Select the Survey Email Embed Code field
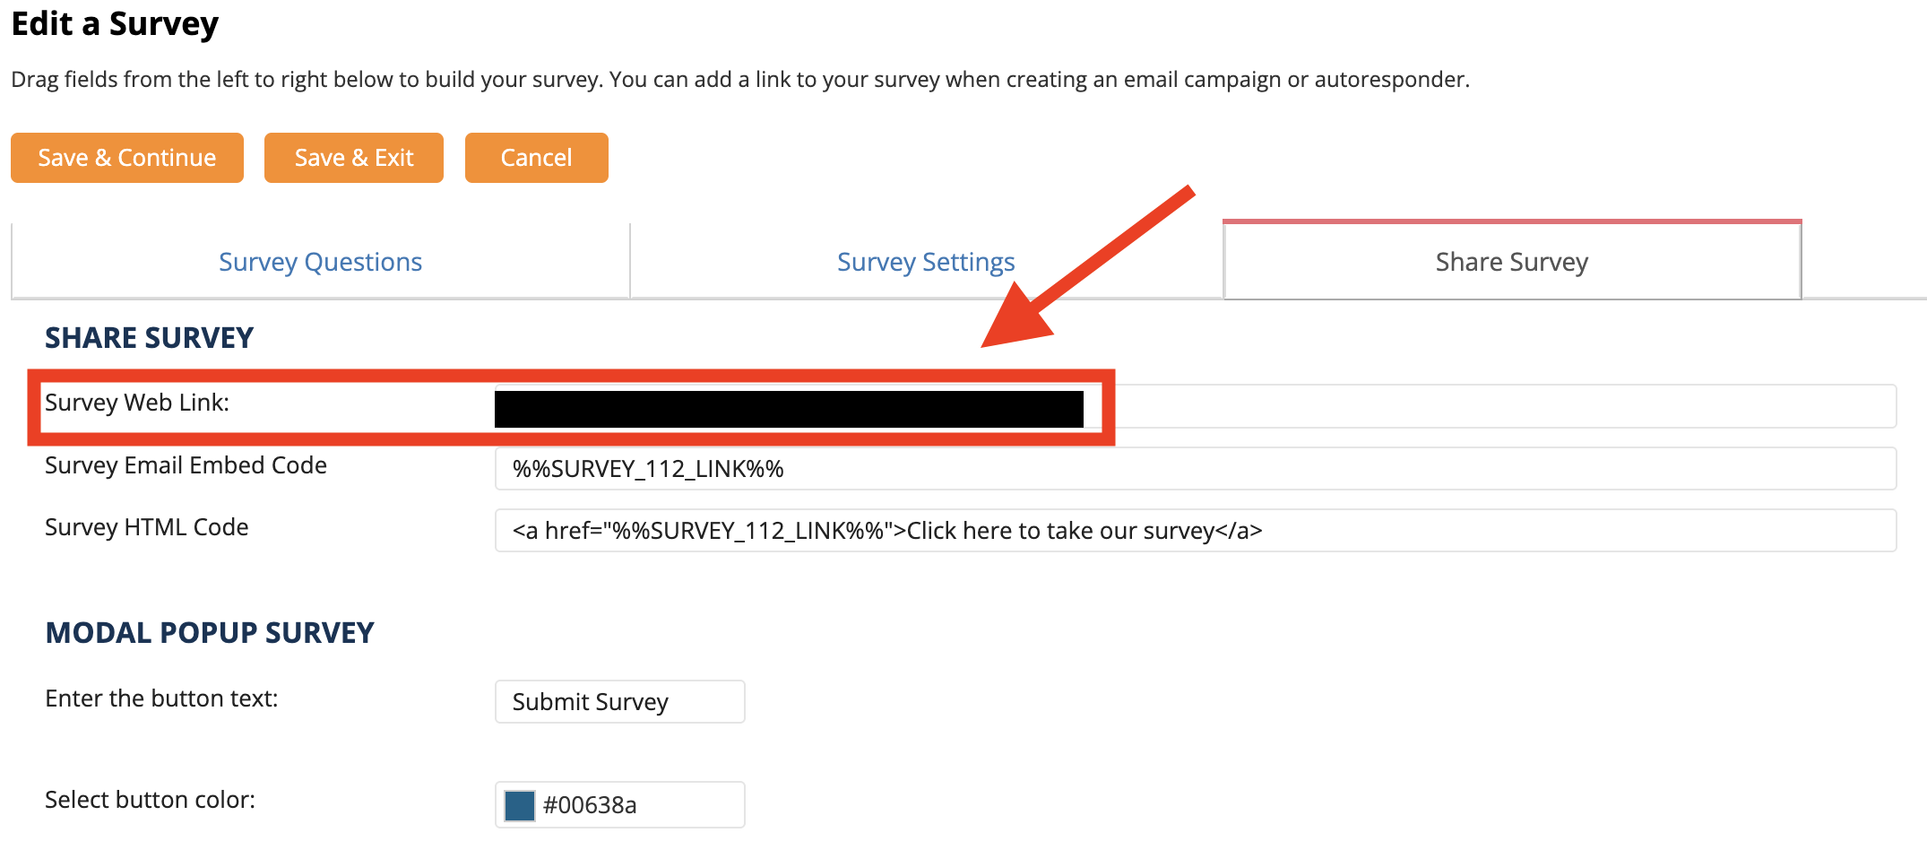Viewport: 1927px width, 850px height. (x=1196, y=469)
